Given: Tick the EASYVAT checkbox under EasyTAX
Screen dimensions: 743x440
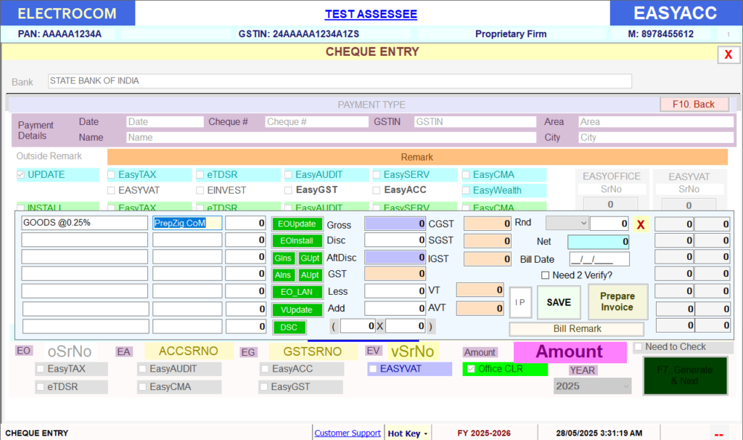Looking at the screenshot, I should 111,191.
